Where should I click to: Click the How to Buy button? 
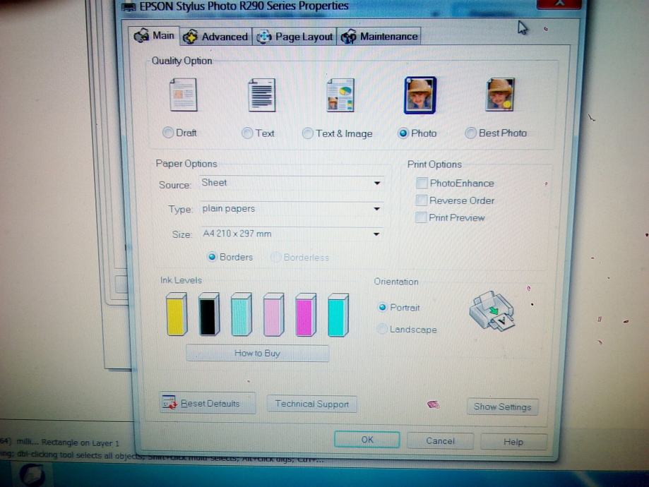[x=257, y=353]
